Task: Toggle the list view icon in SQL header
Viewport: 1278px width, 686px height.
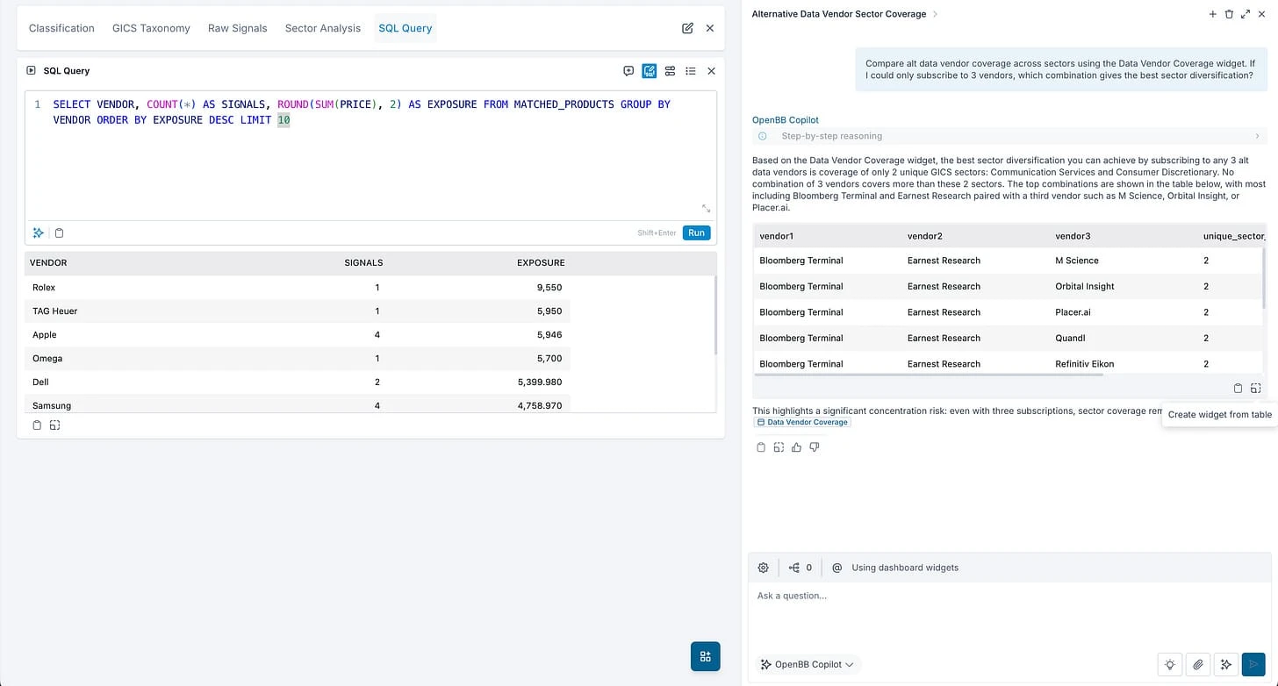Action: tap(691, 71)
